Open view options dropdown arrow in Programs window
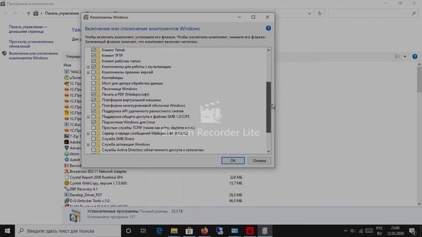 (x=405, y=57)
